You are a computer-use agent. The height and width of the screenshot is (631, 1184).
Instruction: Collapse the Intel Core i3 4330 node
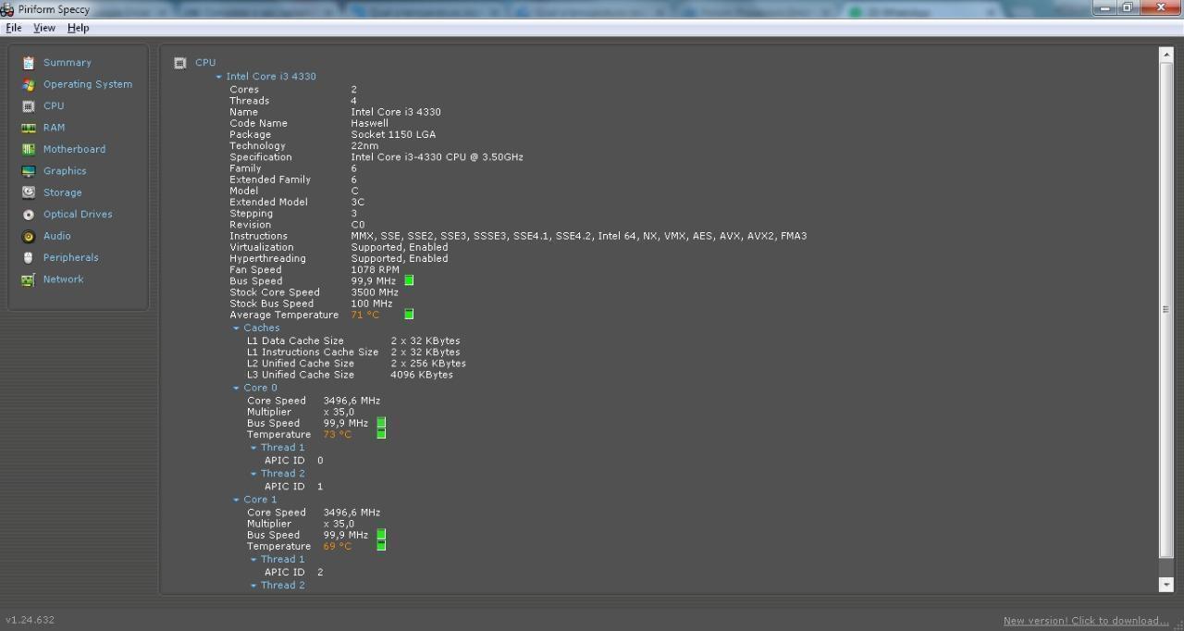(219, 77)
